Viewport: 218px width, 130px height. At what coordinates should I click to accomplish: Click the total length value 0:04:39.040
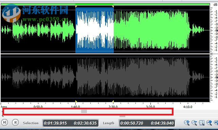(x=162, y=123)
